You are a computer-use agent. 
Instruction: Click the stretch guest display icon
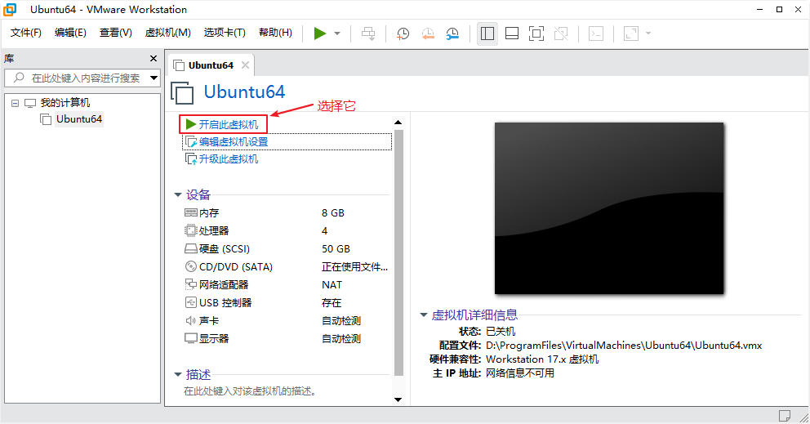pos(631,33)
